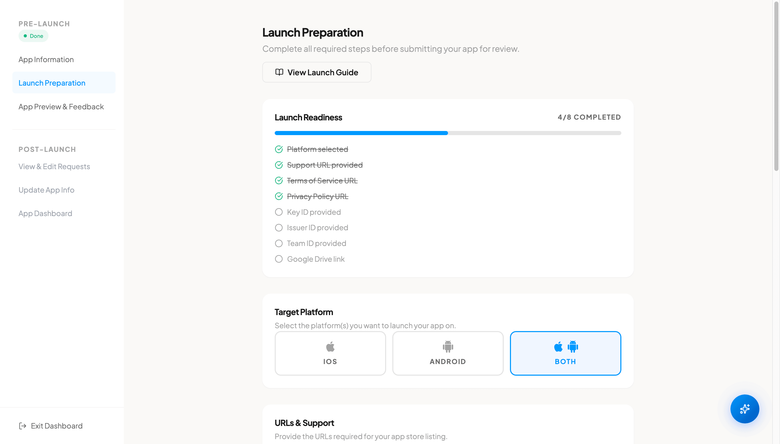Click the Launch Preparation page title
Viewport: 780px width, 444px height.
pos(313,33)
